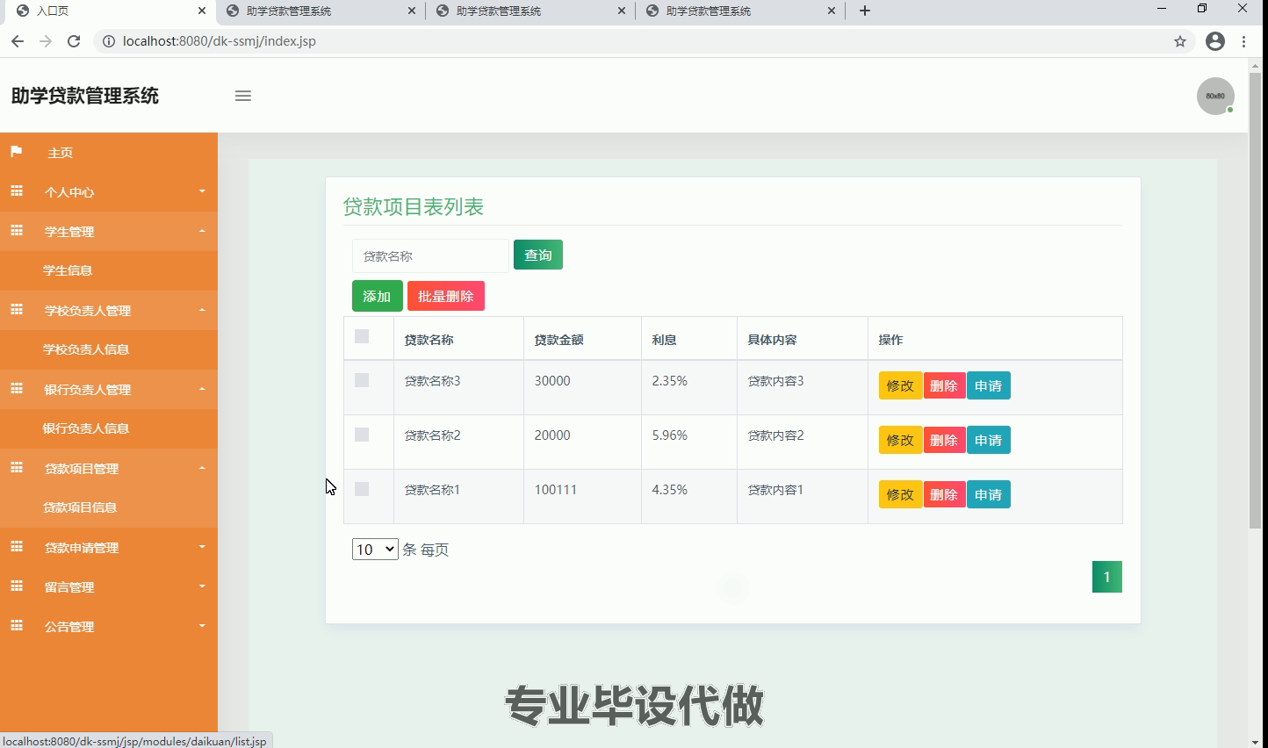The image size is (1268, 748).
Task: Click the grid icon beside 银行负责人管理
Action: pyautogui.click(x=16, y=389)
